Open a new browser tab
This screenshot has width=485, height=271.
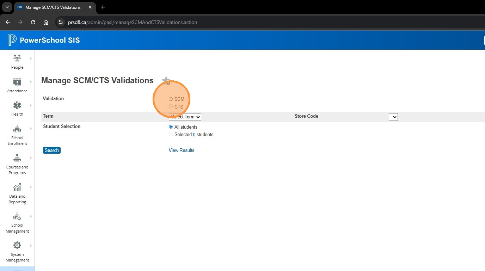(x=103, y=7)
